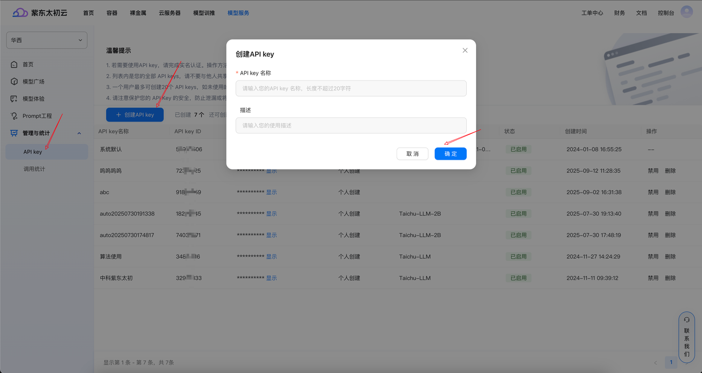Go to previous page arrow in pagination
This screenshot has width=702, height=373.
[655, 363]
